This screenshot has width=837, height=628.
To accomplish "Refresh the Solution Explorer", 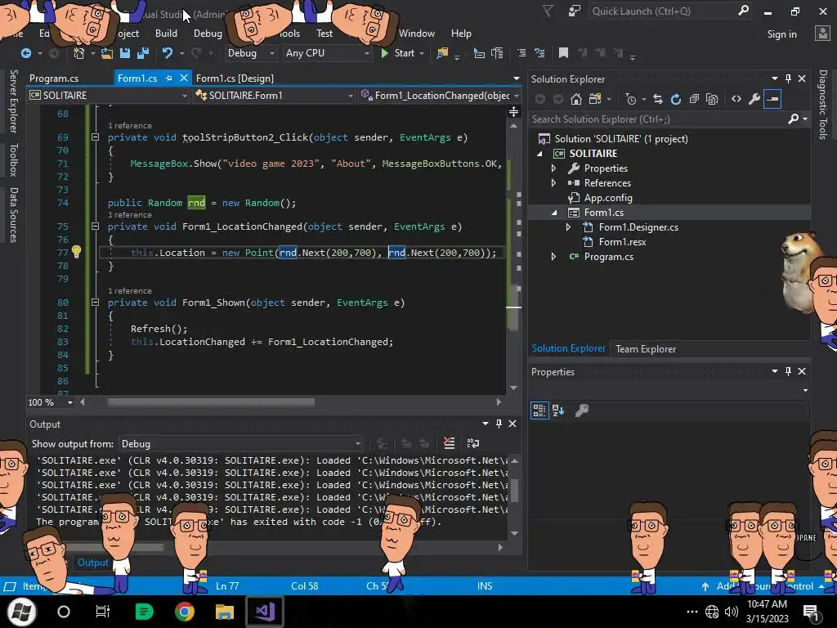I will point(676,99).
